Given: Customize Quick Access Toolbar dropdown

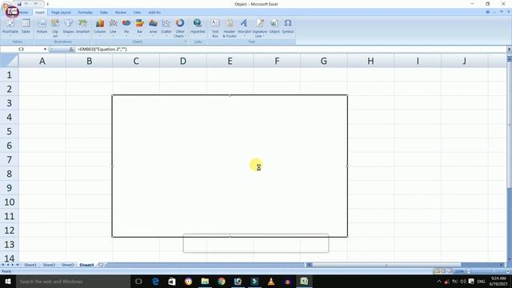Looking at the screenshot, I should coord(47,4).
